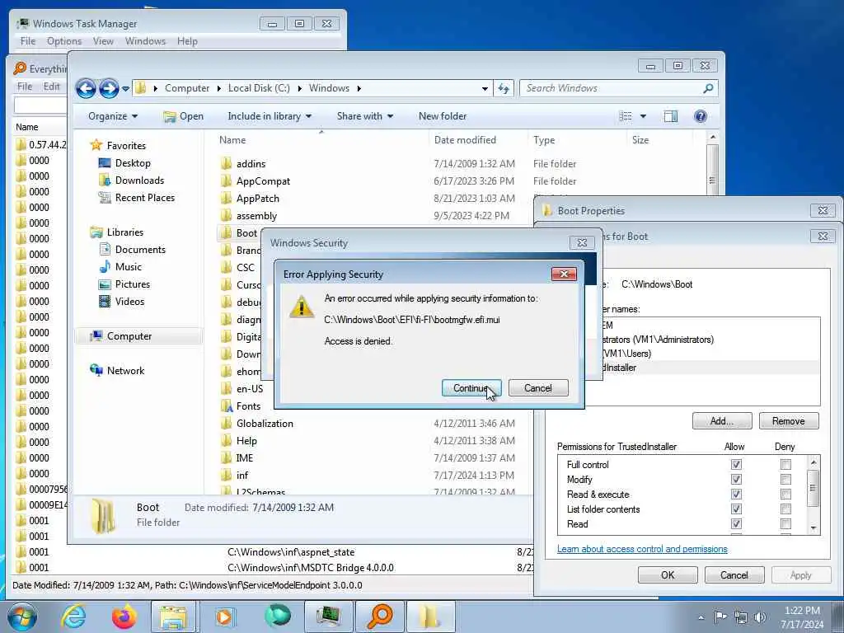Click the Forward arrow in Explorer
844x633 pixels.
109,88
